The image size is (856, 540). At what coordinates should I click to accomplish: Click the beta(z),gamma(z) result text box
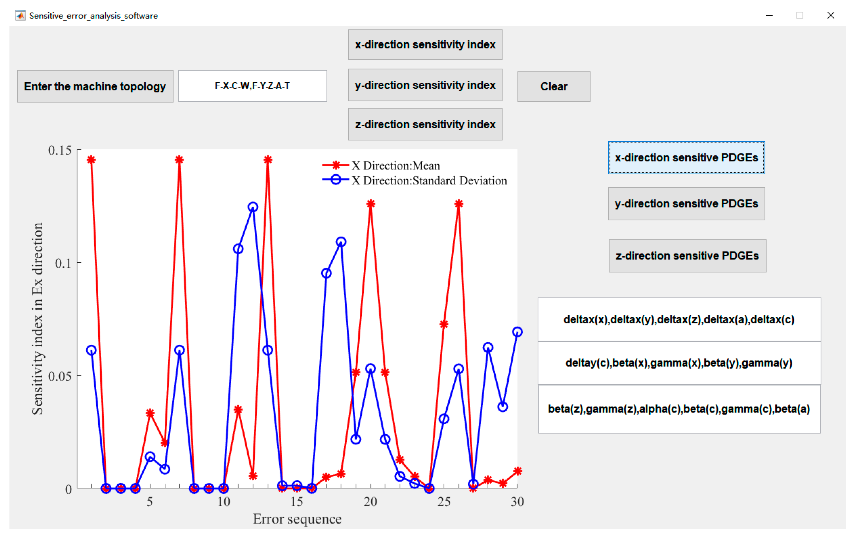pos(679,409)
